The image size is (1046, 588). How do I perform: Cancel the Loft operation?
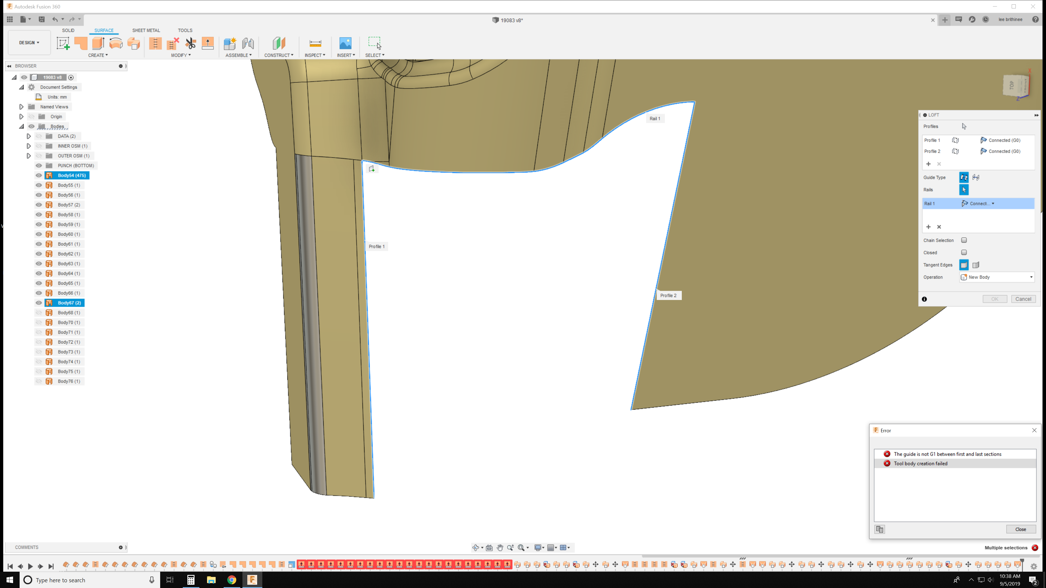1023,299
